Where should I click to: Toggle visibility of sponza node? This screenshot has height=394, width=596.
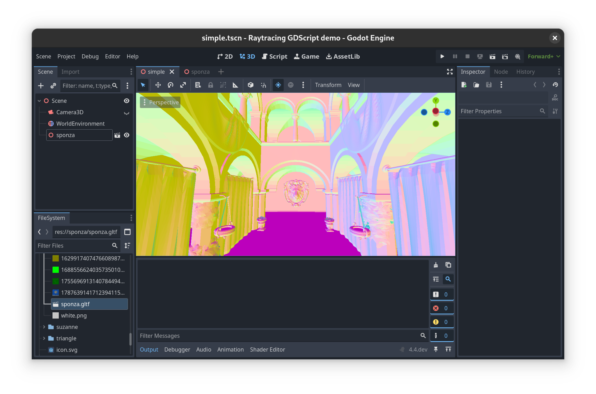click(x=127, y=135)
